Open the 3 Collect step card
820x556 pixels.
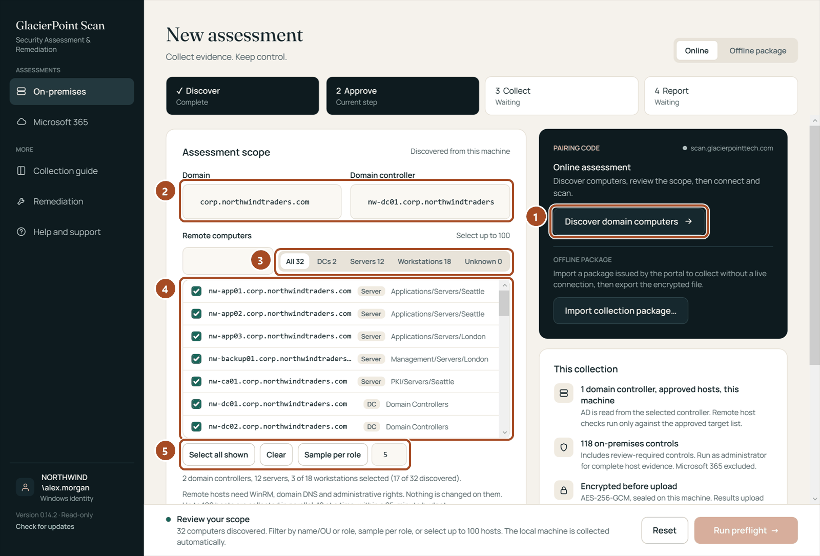(x=562, y=96)
